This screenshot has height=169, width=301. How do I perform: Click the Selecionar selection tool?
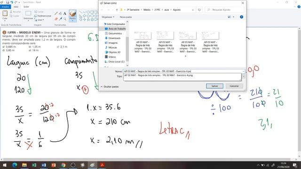28,15
